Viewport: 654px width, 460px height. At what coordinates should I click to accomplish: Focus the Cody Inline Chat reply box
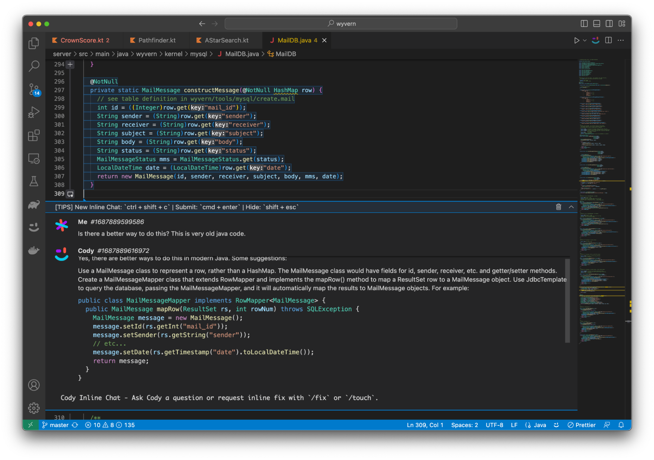tap(311, 398)
